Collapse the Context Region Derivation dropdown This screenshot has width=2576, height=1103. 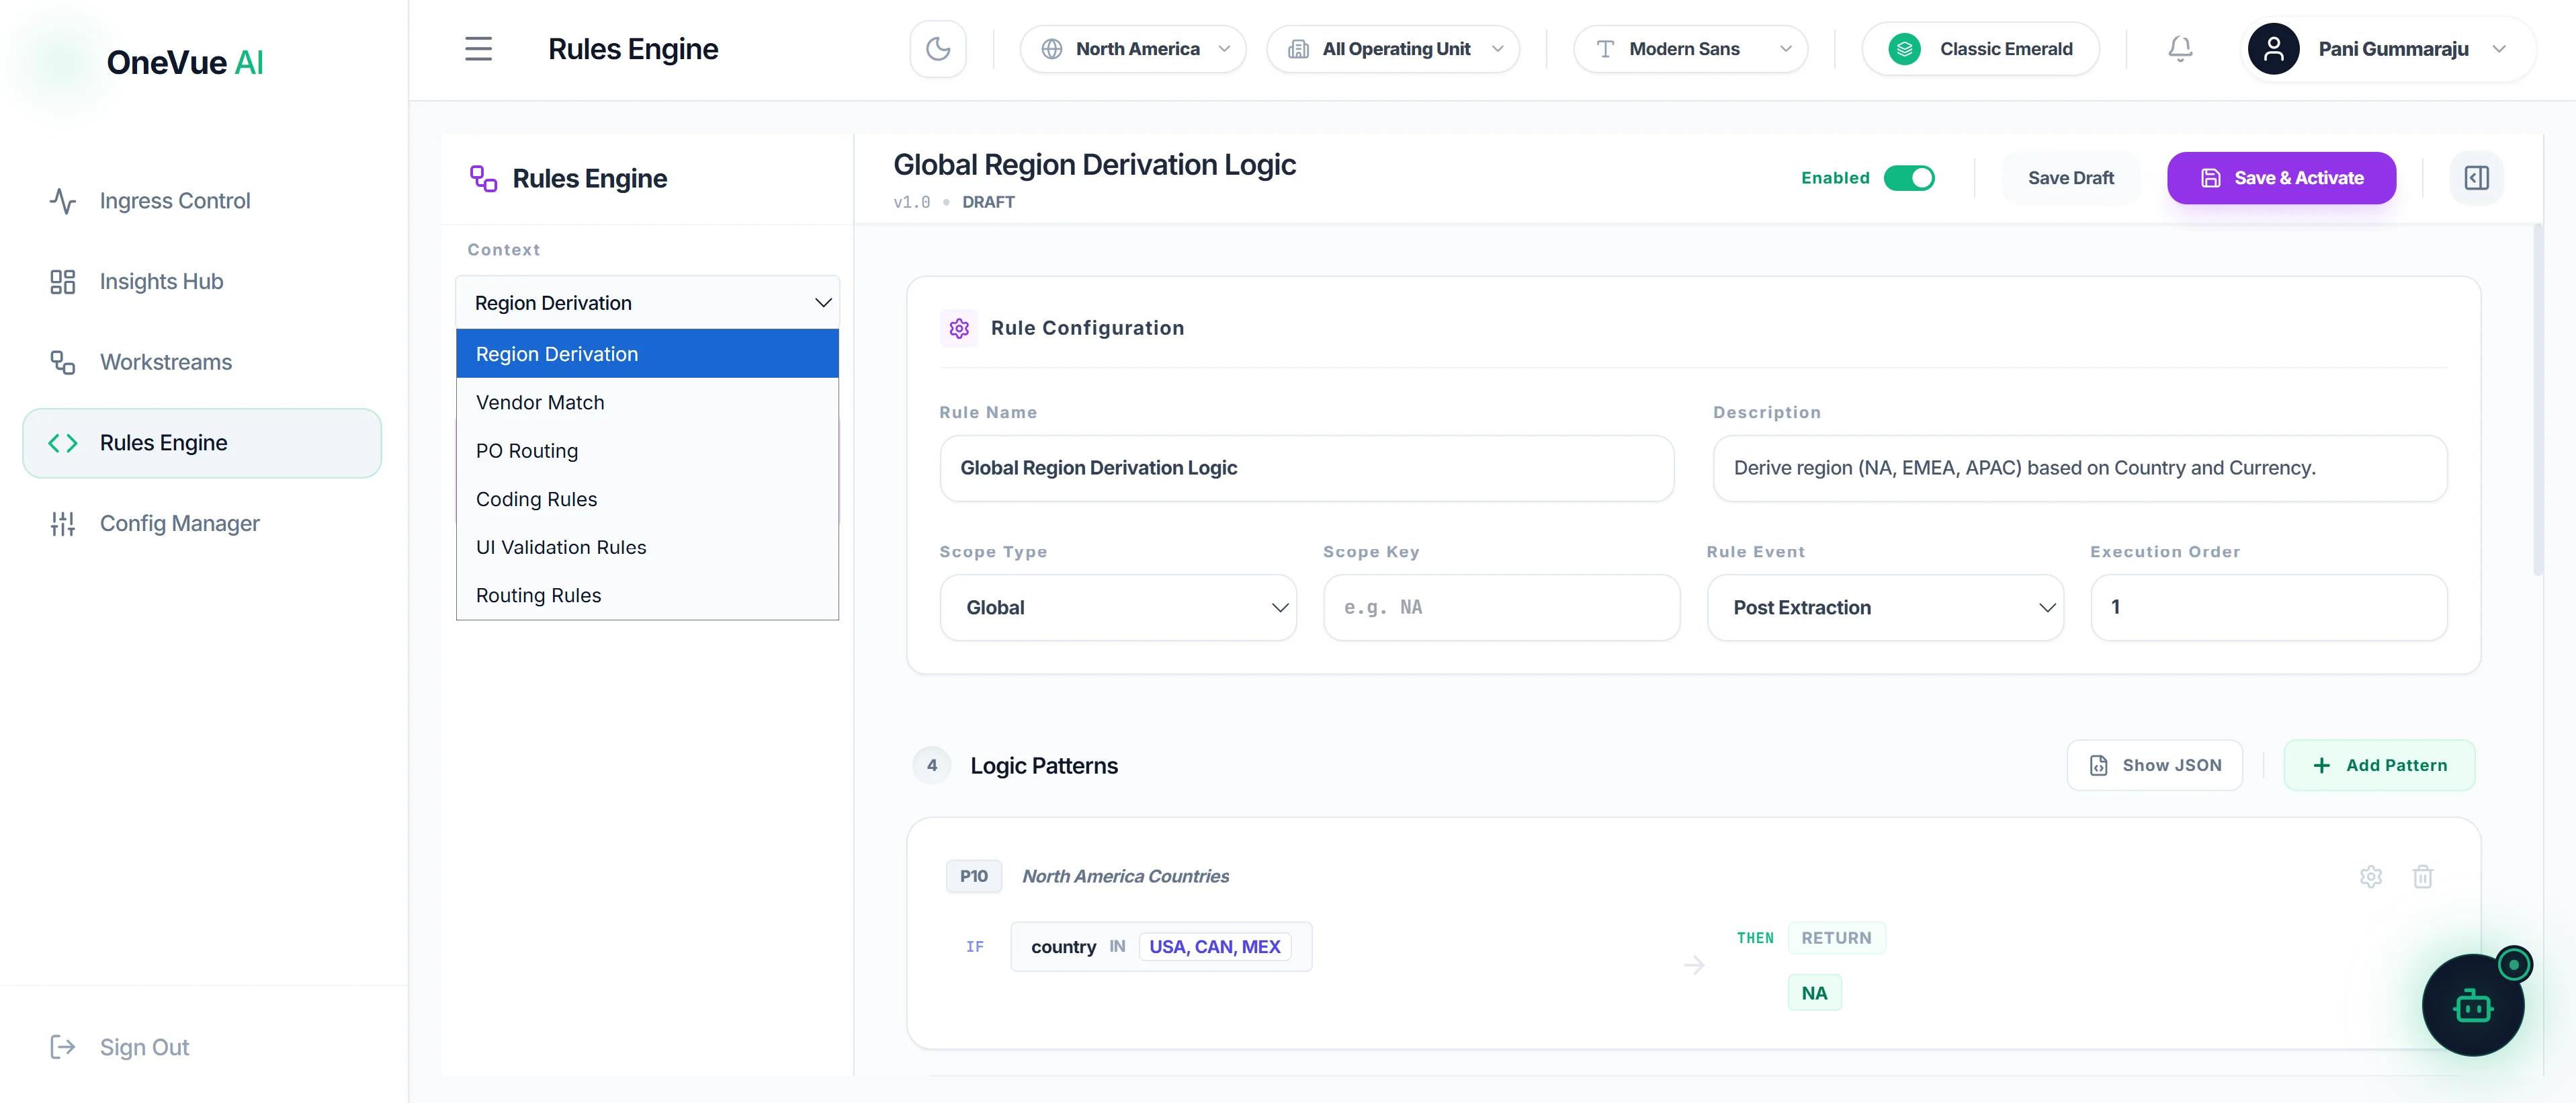click(x=647, y=303)
